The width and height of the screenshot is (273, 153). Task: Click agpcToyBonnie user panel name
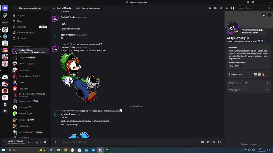[16, 141]
